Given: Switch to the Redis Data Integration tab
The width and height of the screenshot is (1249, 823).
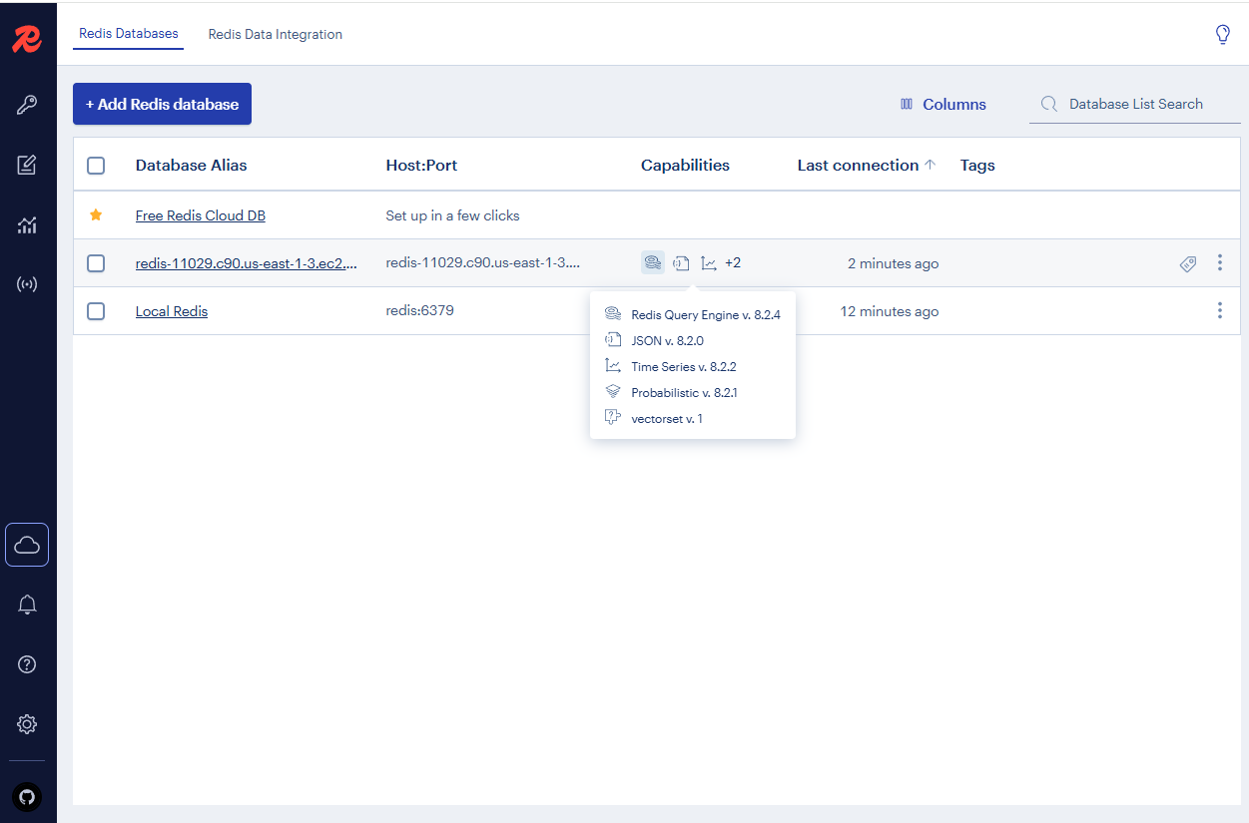Looking at the screenshot, I should tap(275, 34).
